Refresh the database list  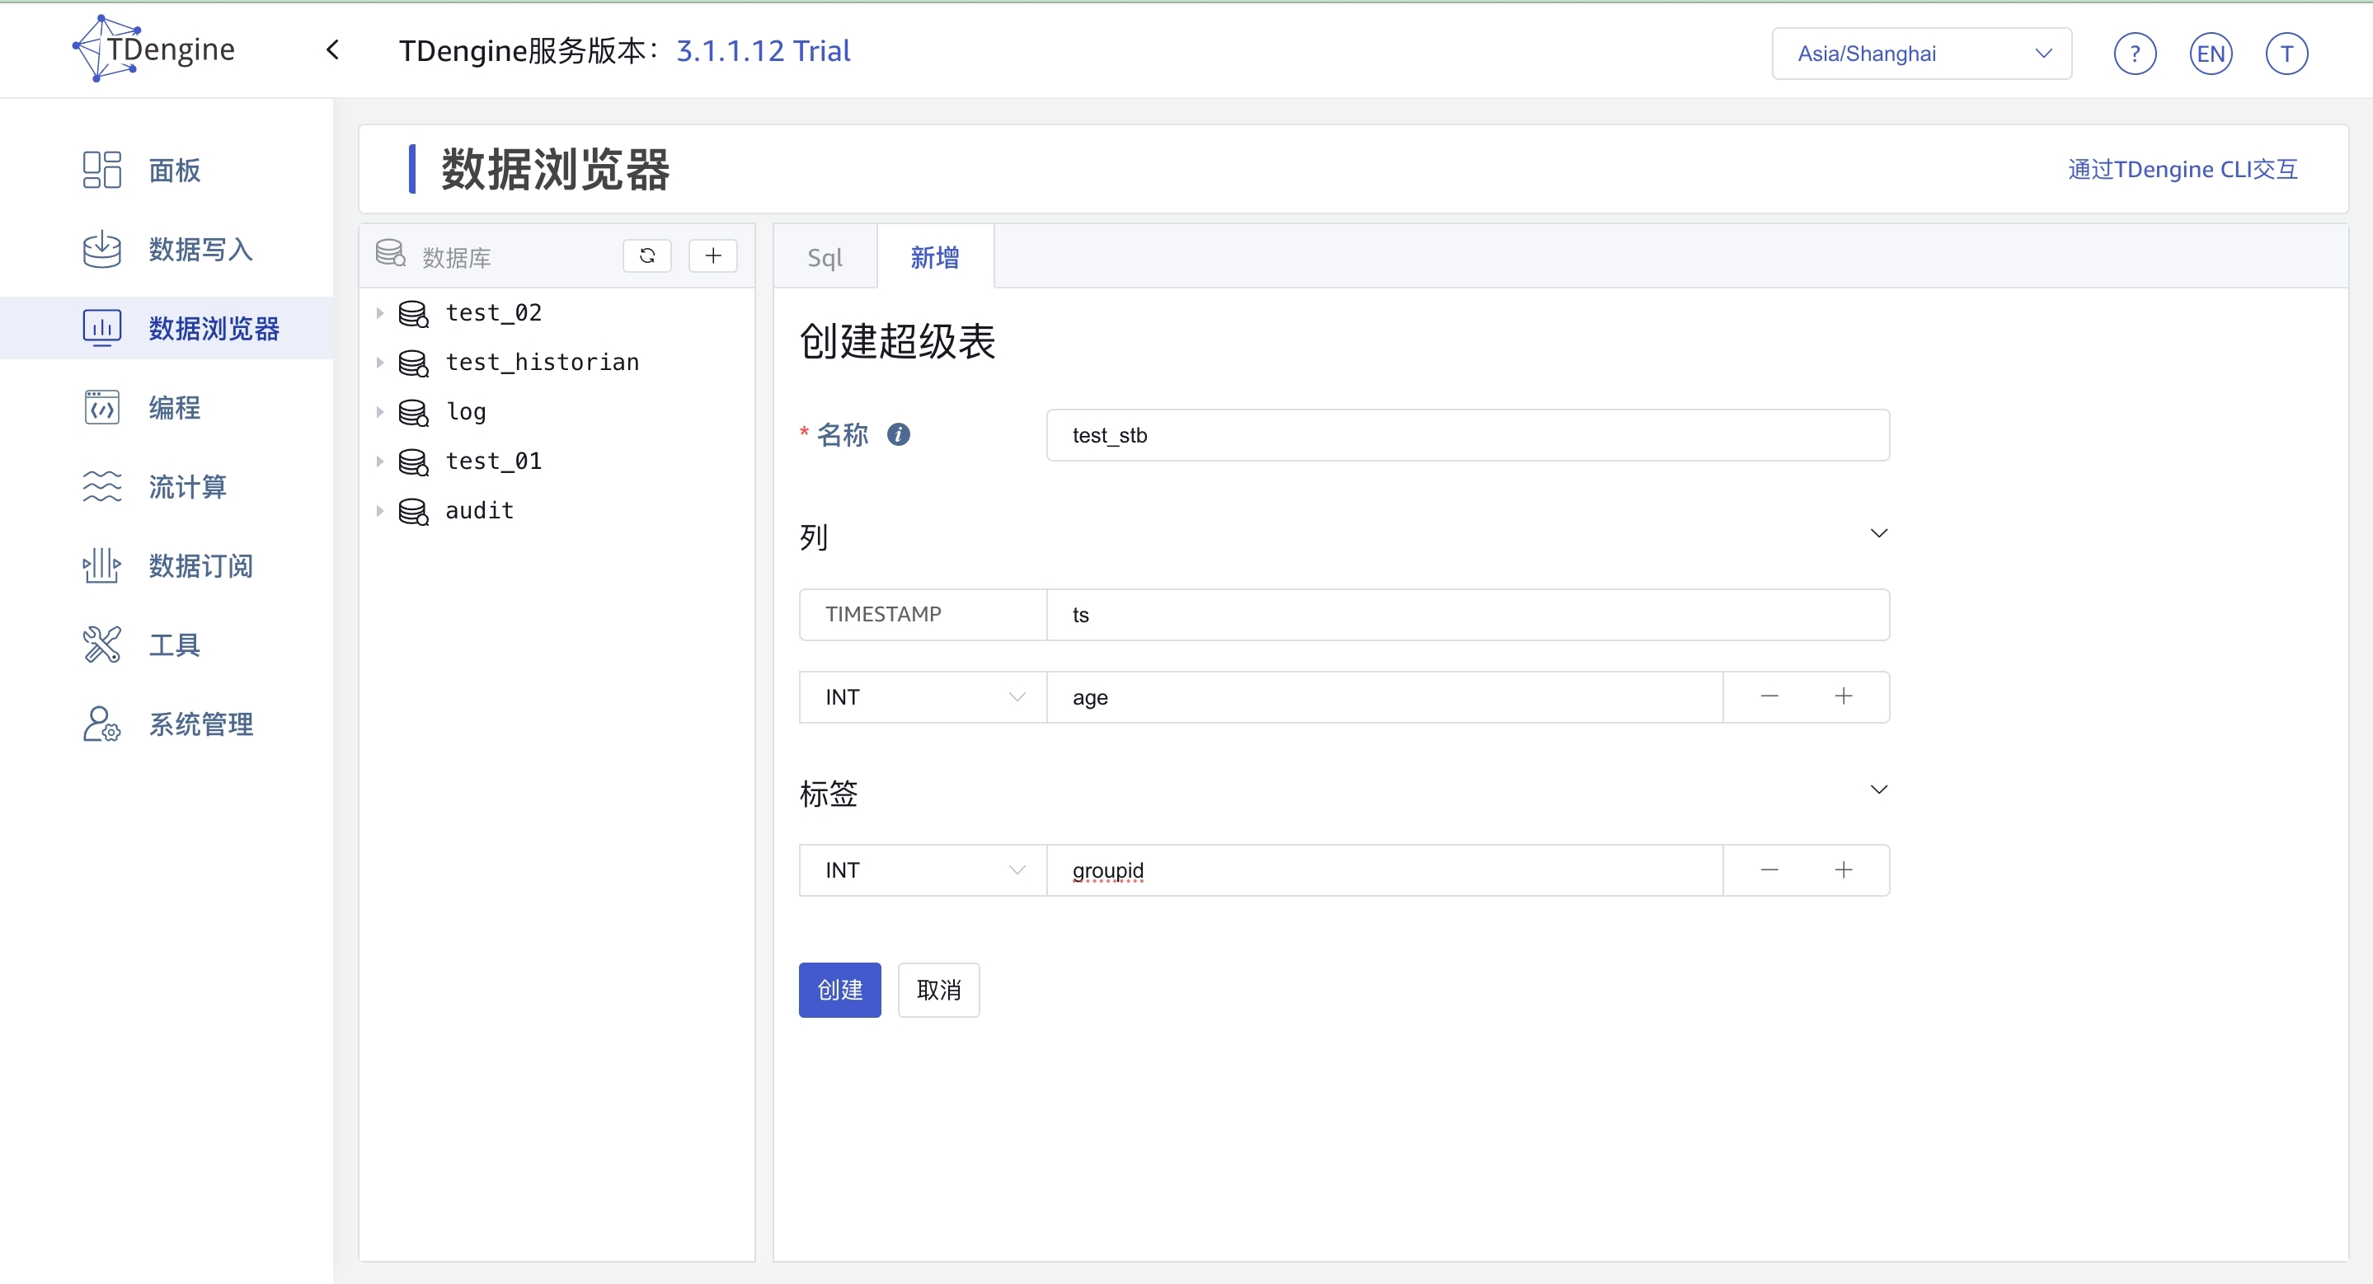pos(647,255)
